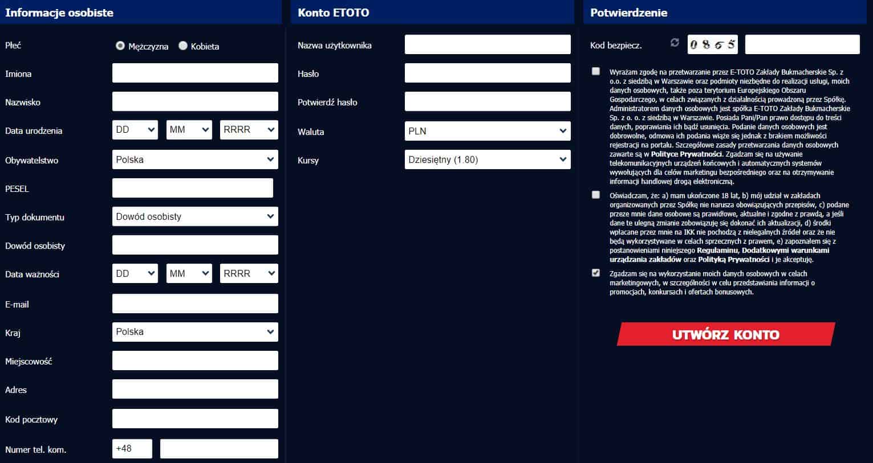This screenshot has width=873, height=463.
Task: Open the Kursy odds format dropdown
Action: click(488, 159)
